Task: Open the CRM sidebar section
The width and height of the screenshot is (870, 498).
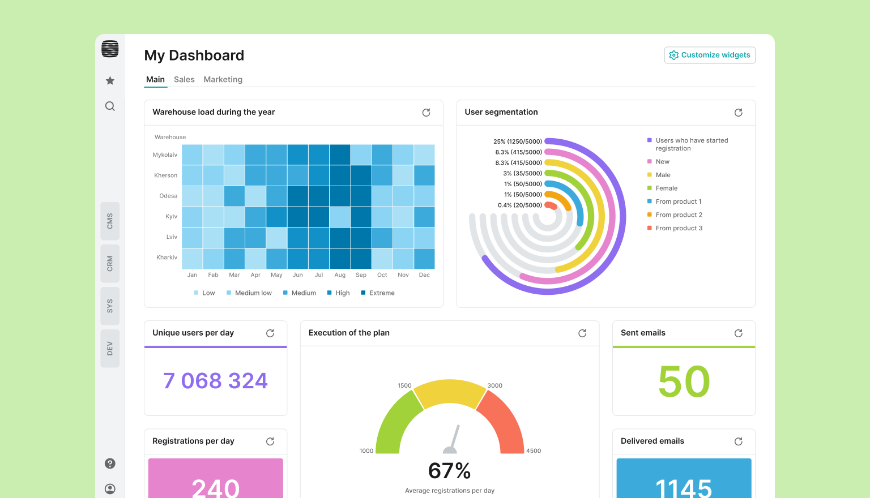Action: click(110, 264)
